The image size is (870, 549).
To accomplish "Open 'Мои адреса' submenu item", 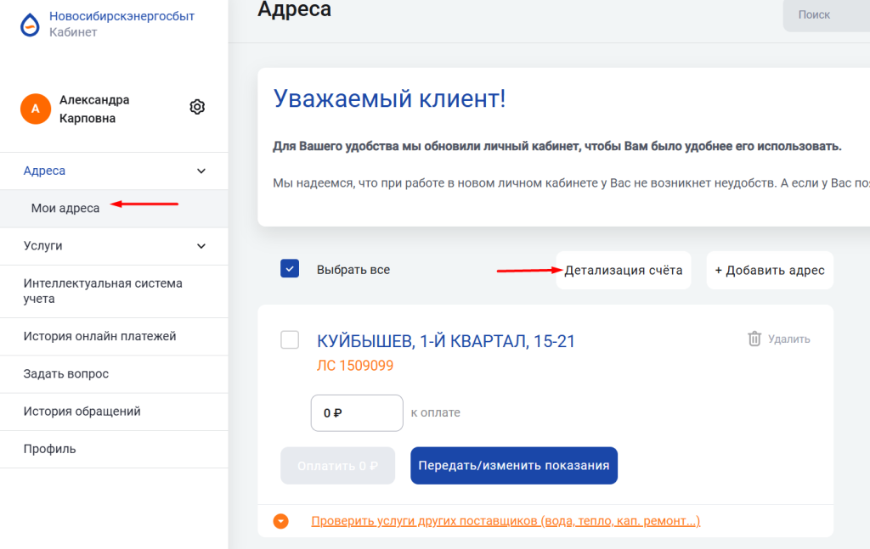I will (x=65, y=209).
